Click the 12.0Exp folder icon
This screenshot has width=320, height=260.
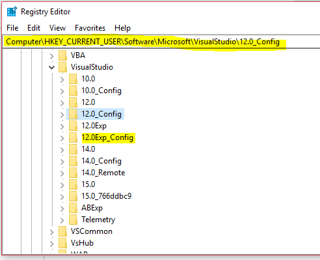pos(73,126)
